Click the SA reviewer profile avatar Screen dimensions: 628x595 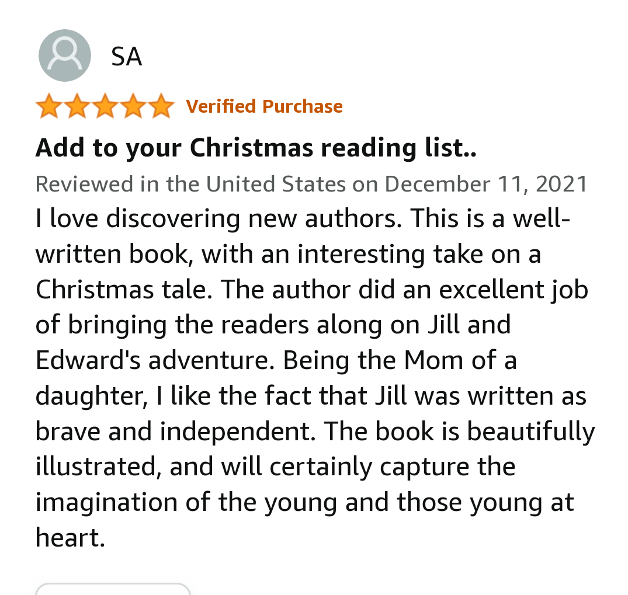tap(64, 55)
